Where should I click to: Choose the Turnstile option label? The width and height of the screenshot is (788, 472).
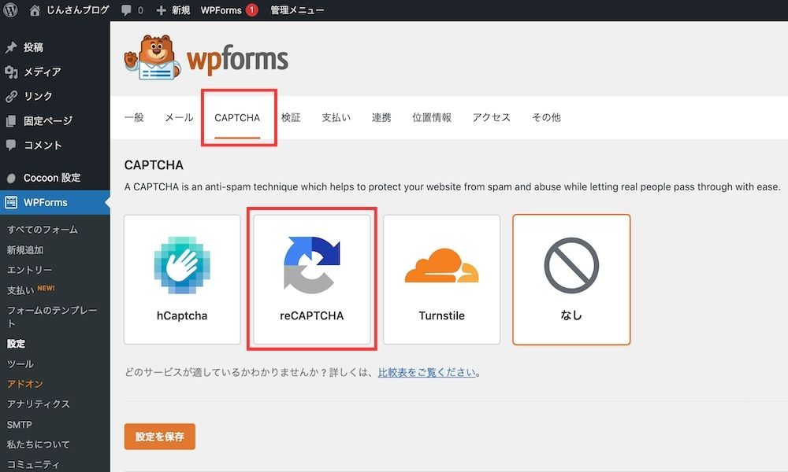tap(442, 315)
